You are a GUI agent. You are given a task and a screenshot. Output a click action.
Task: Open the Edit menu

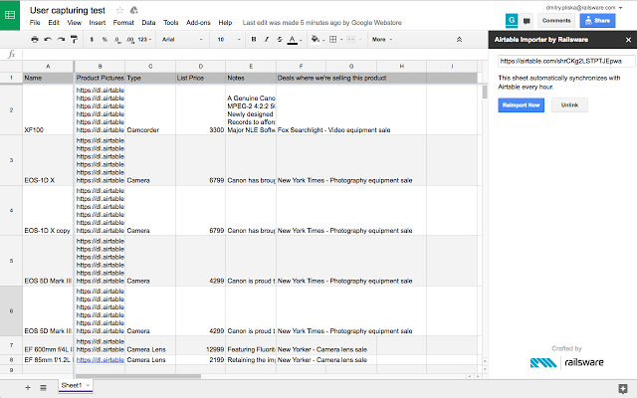[54, 23]
